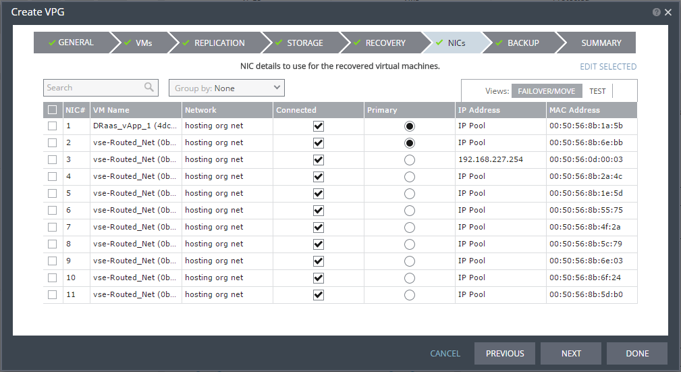This screenshot has height=372, width=681.
Task: Sort by Network column header
Action: point(227,110)
